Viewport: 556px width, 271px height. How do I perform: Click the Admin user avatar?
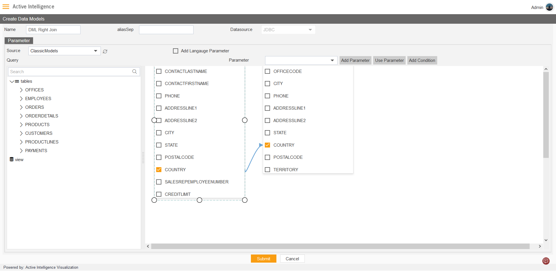pos(549,7)
